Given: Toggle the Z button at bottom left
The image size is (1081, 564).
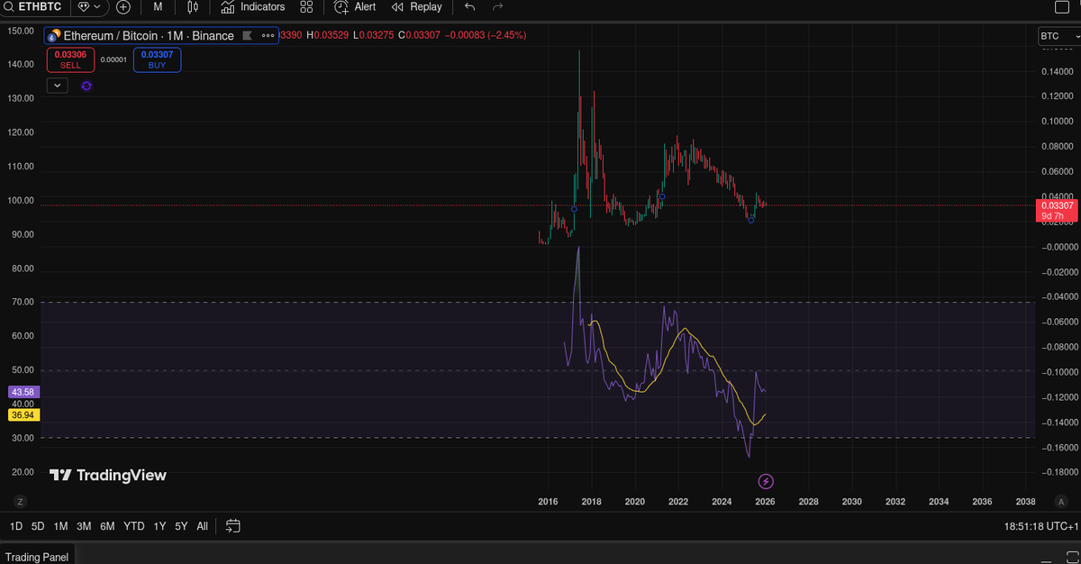Looking at the screenshot, I should (x=20, y=501).
